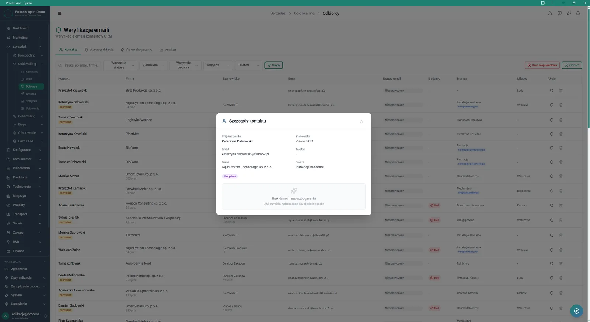Open the Windows extensions icon in title bar
The width and height of the screenshot is (590, 322).
pyautogui.click(x=543, y=3)
